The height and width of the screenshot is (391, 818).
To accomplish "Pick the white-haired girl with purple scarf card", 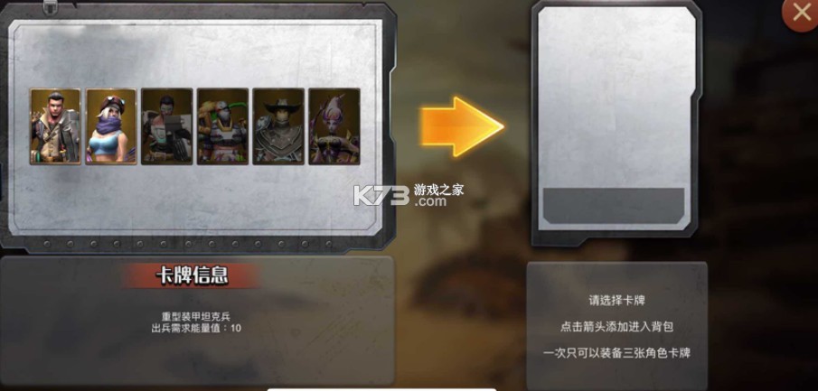I will coord(111,126).
